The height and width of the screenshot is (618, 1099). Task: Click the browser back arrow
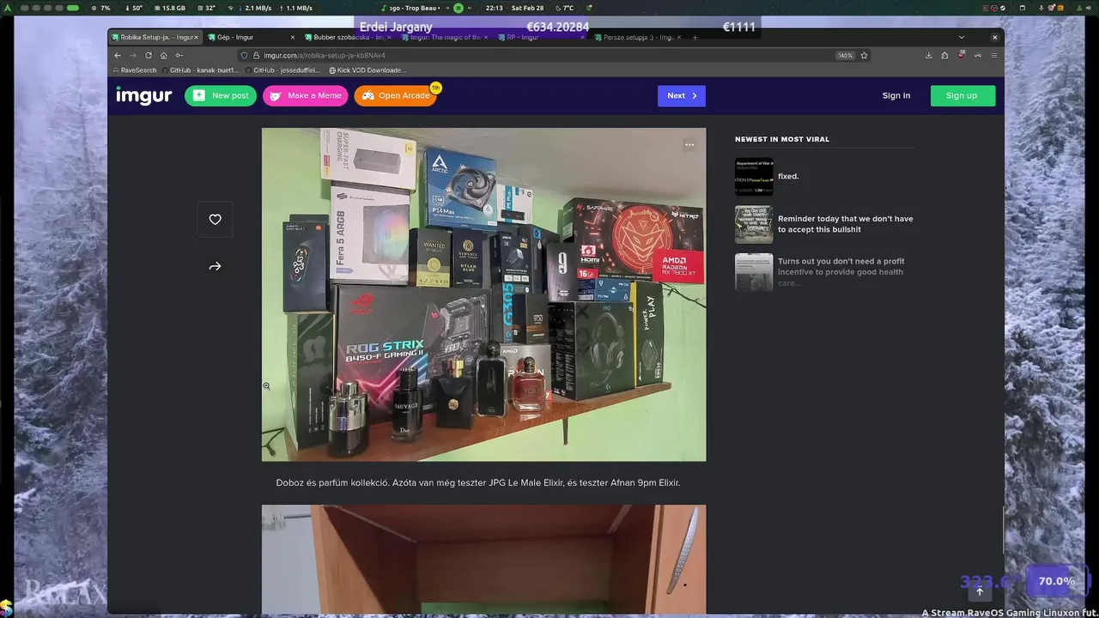tap(118, 55)
